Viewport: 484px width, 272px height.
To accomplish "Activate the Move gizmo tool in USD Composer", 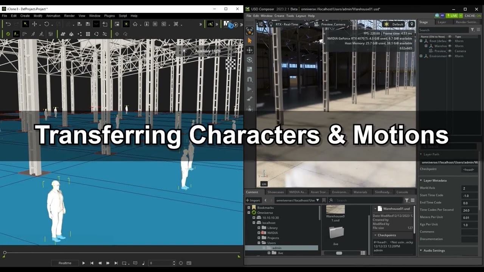I will [250, 50].
